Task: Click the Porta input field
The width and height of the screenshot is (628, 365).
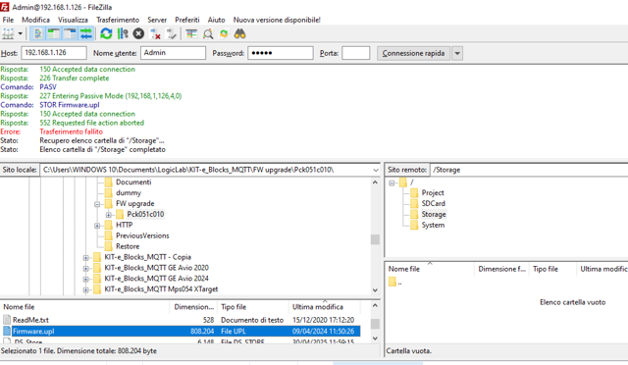Action: click(355, 53)
